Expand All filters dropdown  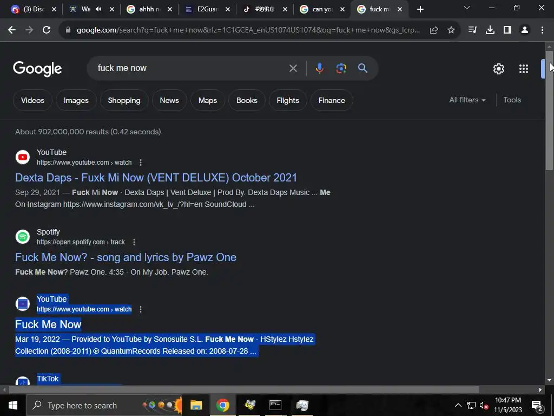click(467, 100)
